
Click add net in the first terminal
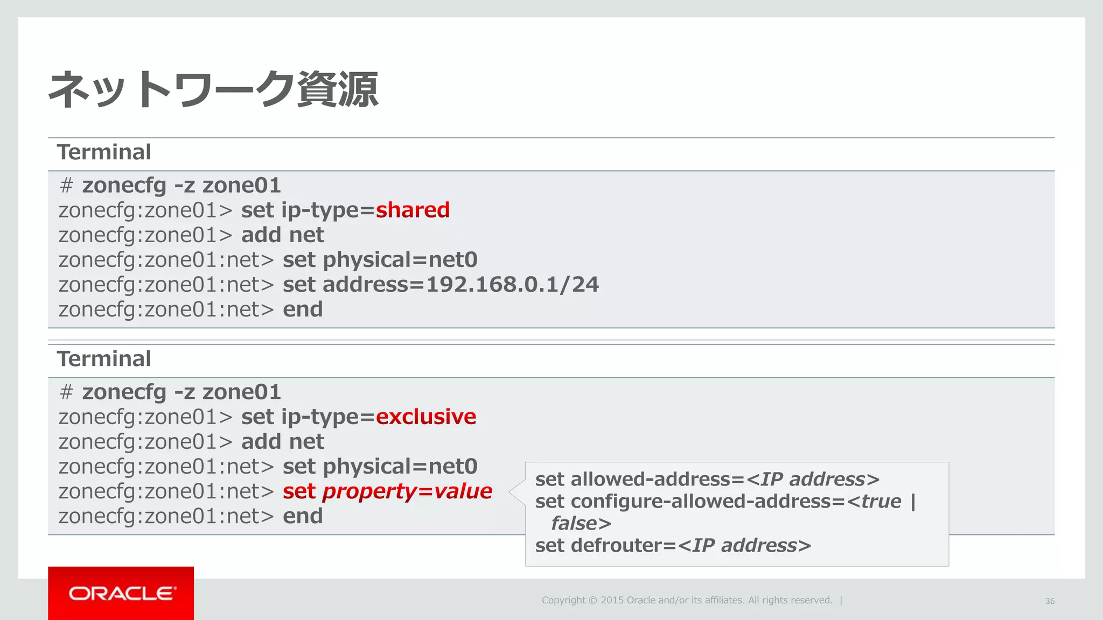coord(283,235)
